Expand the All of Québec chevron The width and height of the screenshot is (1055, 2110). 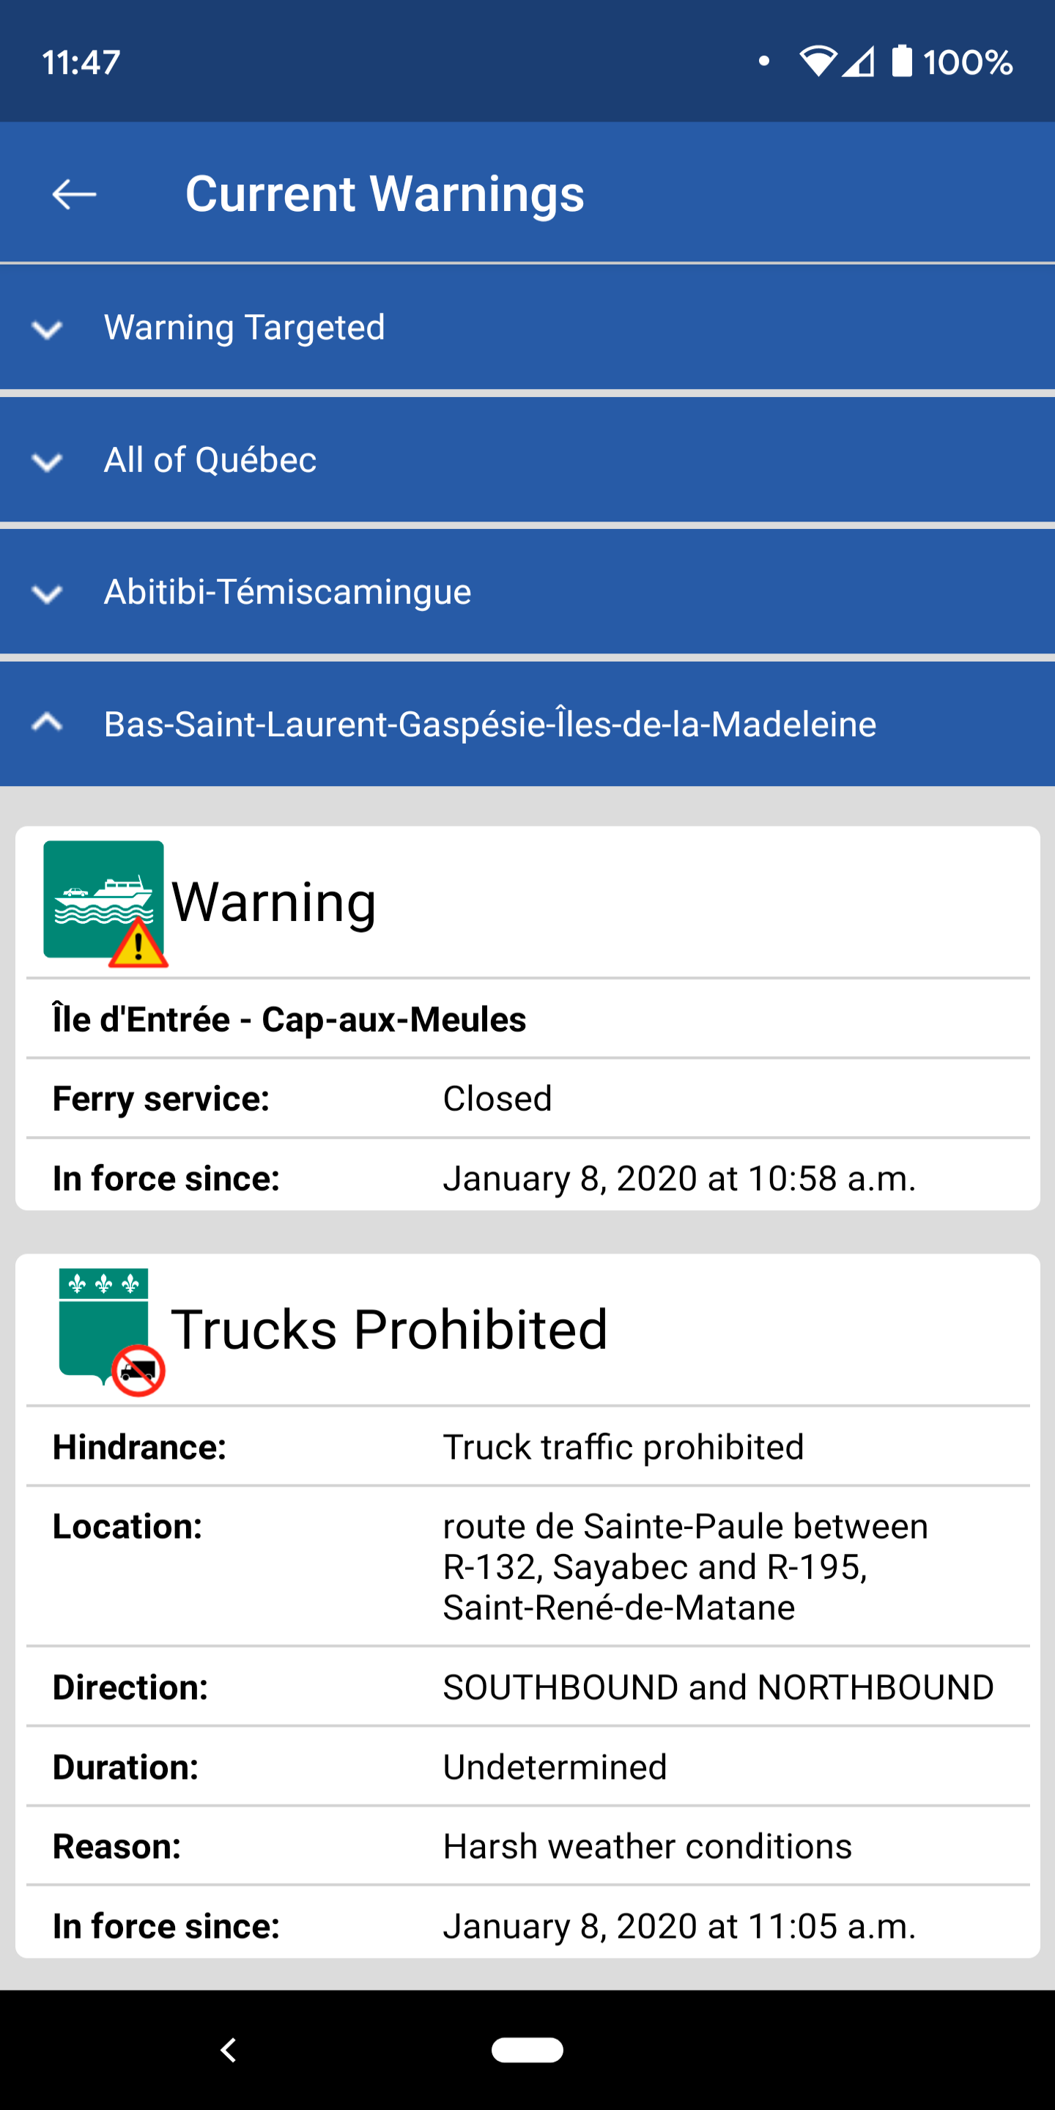click(47, 462)
